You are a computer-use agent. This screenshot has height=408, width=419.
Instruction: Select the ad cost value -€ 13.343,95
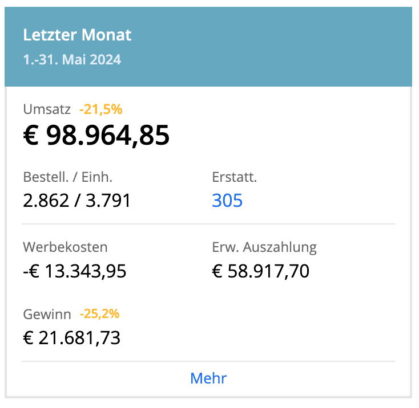[74, 271]
